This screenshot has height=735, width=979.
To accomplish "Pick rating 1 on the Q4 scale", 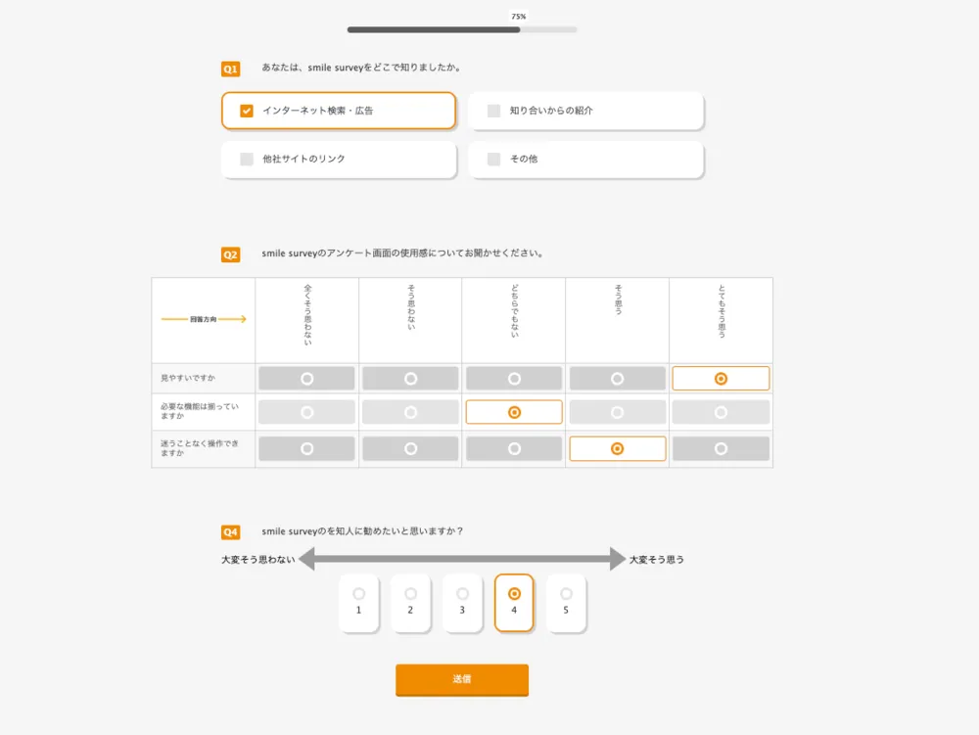I will (358, 603).
